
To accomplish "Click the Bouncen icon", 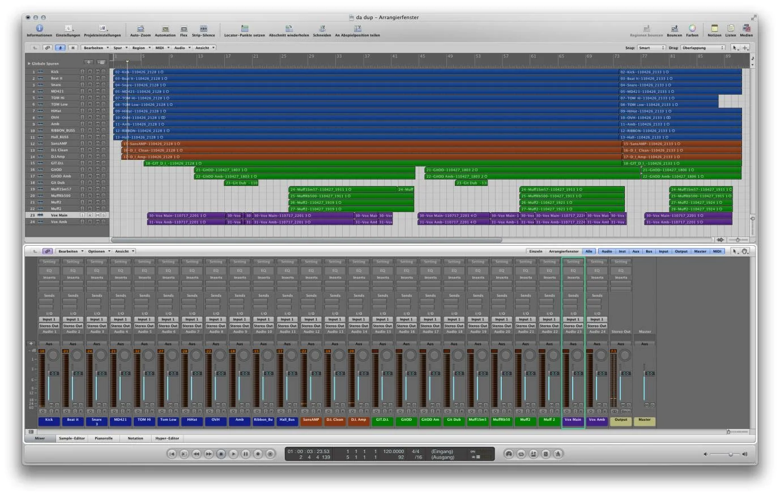I will click(674, 28).
